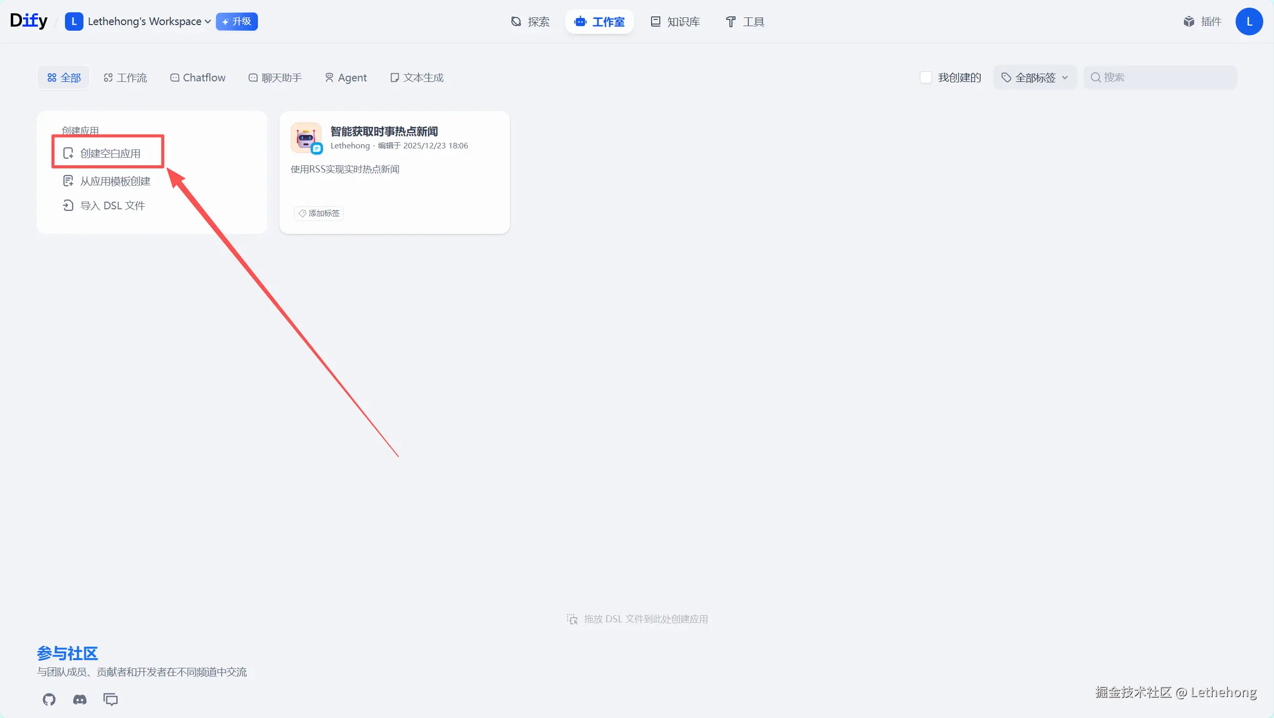The image size is (1274, 718).
Task: Click the 添加标签 tag button
Action: point(319,213)
